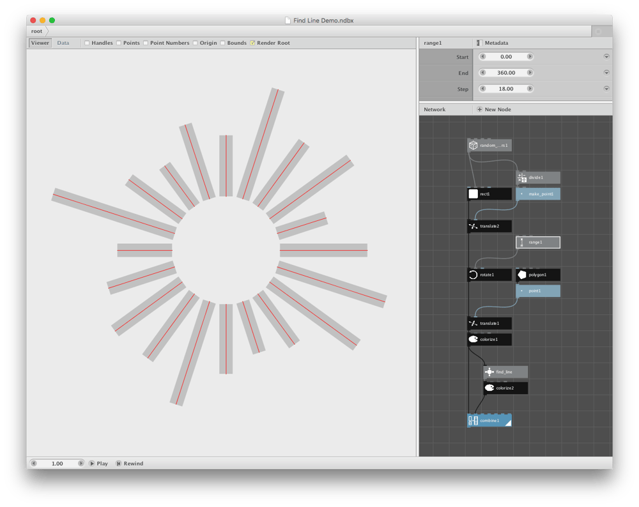The width and height of the screenshot is (639, 507).
Task: Click the End value field showing 360.00
Action: [x=506, y=73]
